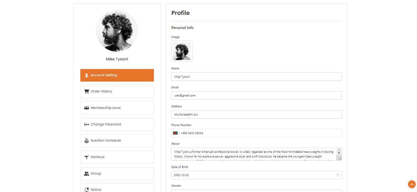Click the About textarea scroll-down arrow
This screenshot has width=417, height=192.
click(339, 153)
